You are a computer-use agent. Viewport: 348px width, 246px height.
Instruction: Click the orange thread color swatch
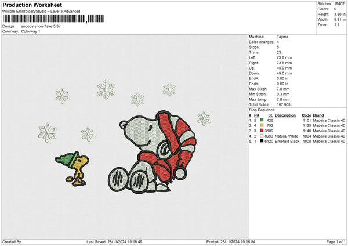tap(262, 125)
